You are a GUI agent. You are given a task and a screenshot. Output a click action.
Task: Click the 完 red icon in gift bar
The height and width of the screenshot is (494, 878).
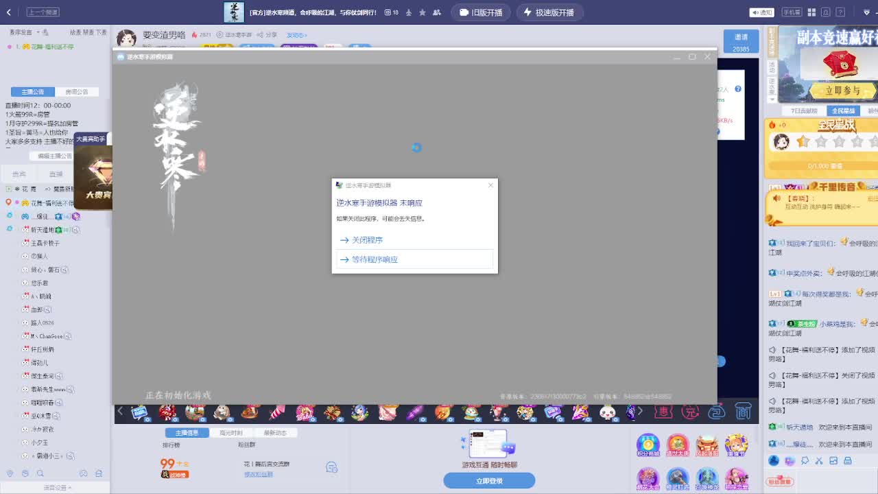pyautogui.click(x=689, y=412)
